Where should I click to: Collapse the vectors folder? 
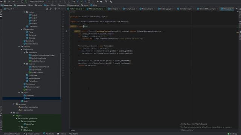[x=24, y=12]
